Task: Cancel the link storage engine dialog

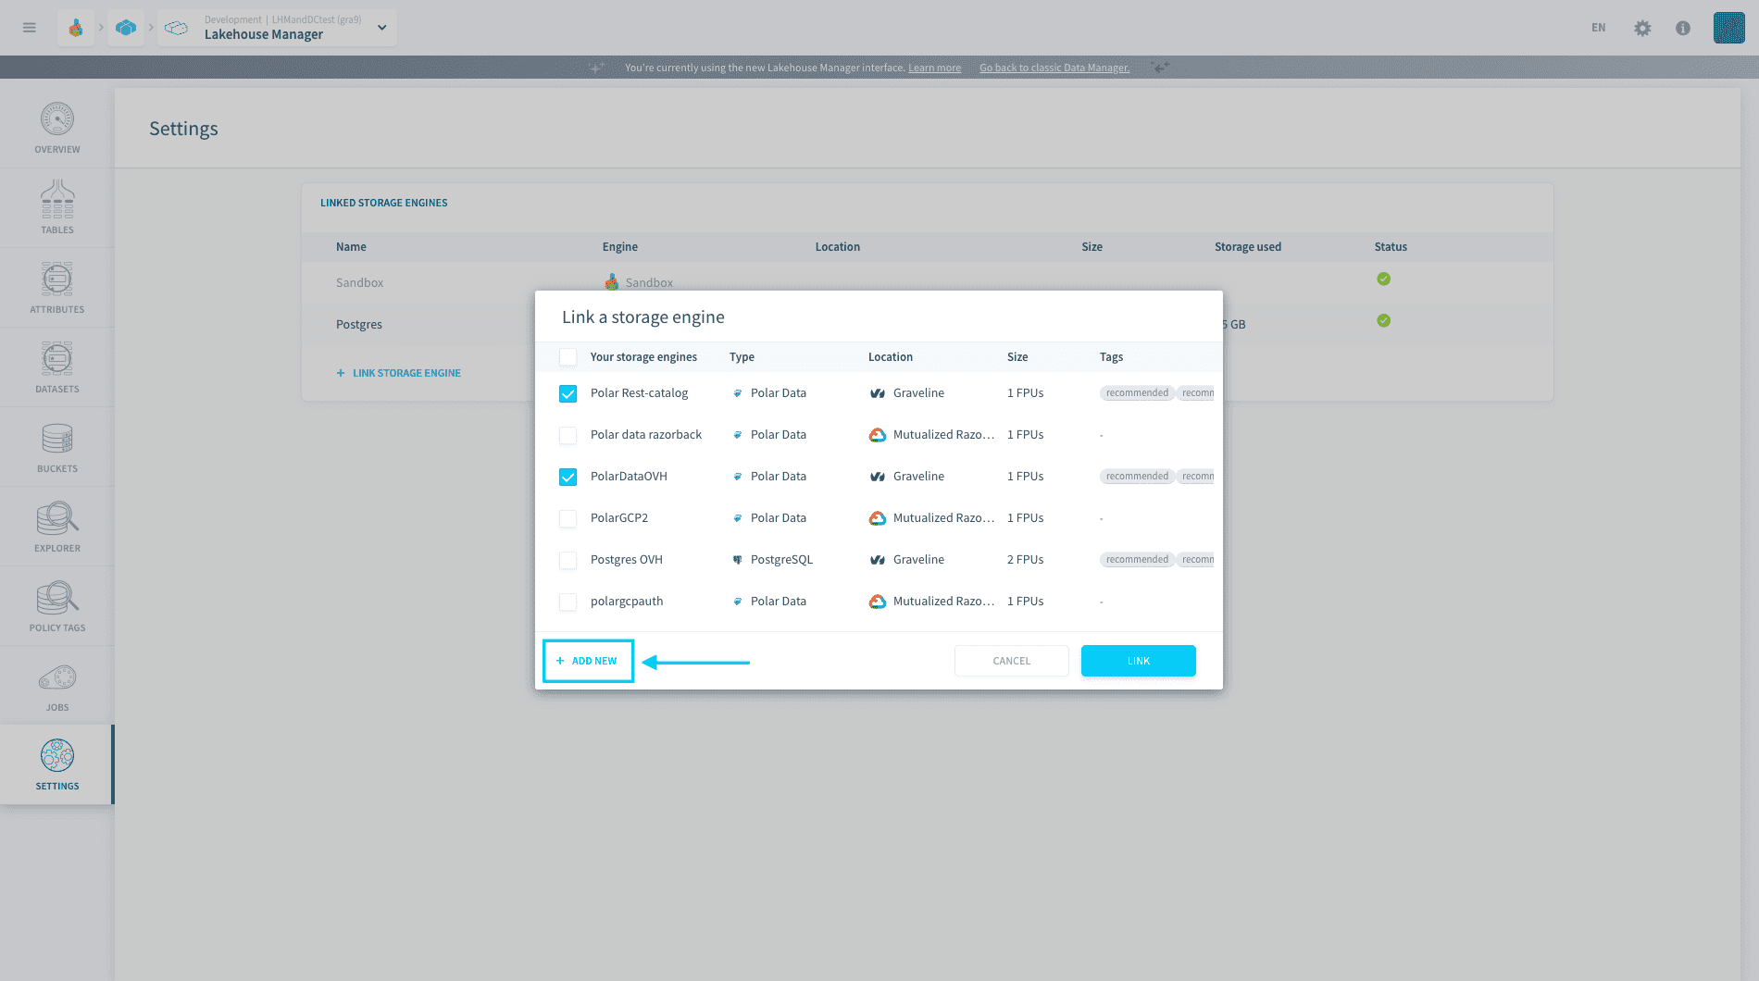Action: tap(1012, 661)
